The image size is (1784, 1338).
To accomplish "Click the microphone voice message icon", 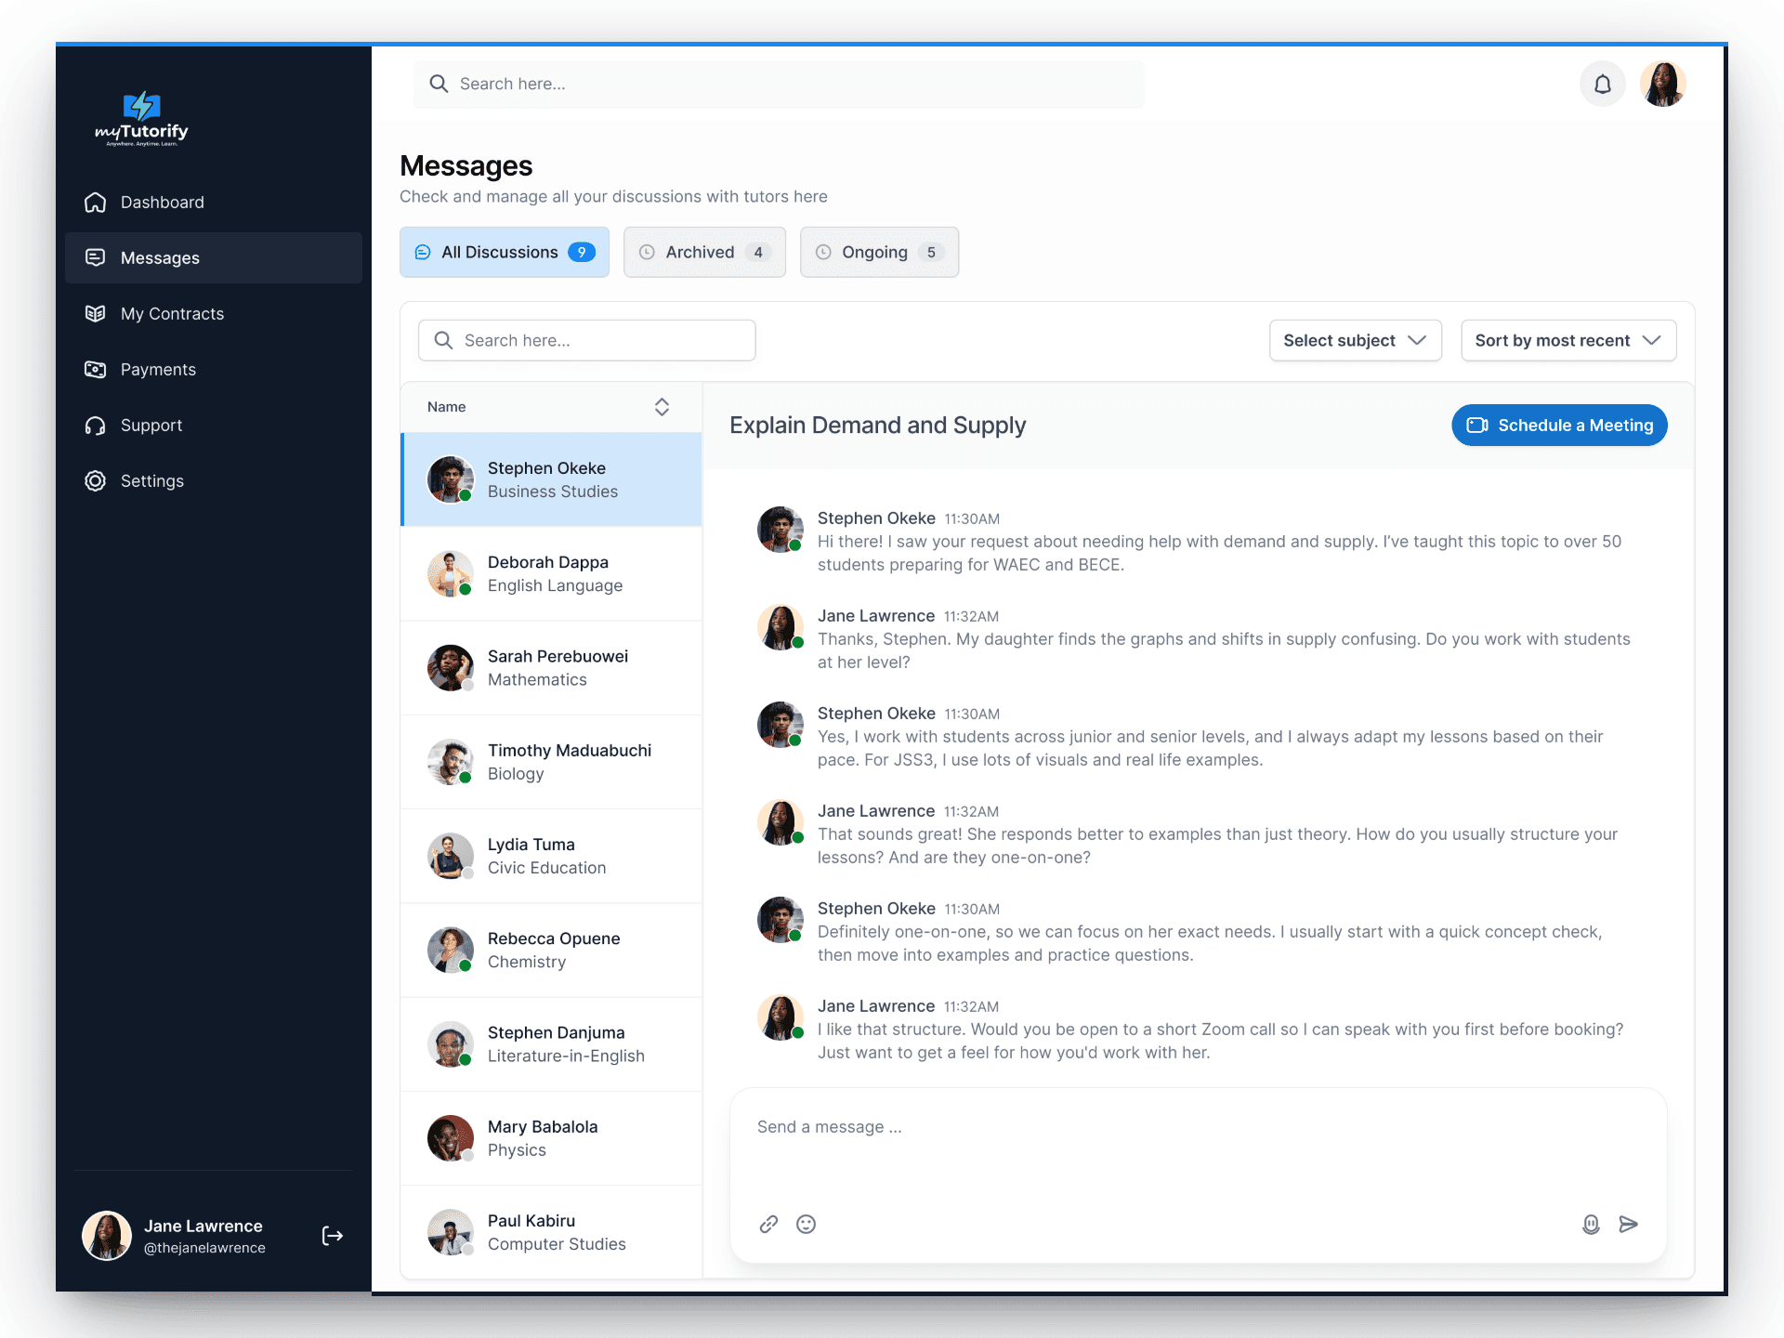I will [x=1591, y=1224].
